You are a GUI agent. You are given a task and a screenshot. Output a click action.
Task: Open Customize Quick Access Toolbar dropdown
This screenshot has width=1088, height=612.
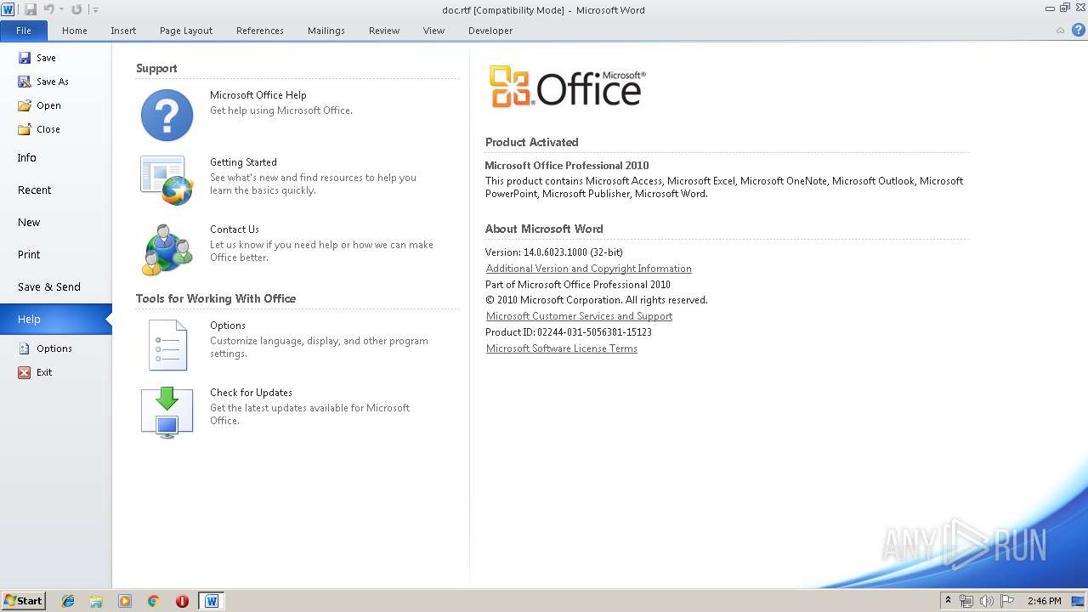(x=95, y=10)
